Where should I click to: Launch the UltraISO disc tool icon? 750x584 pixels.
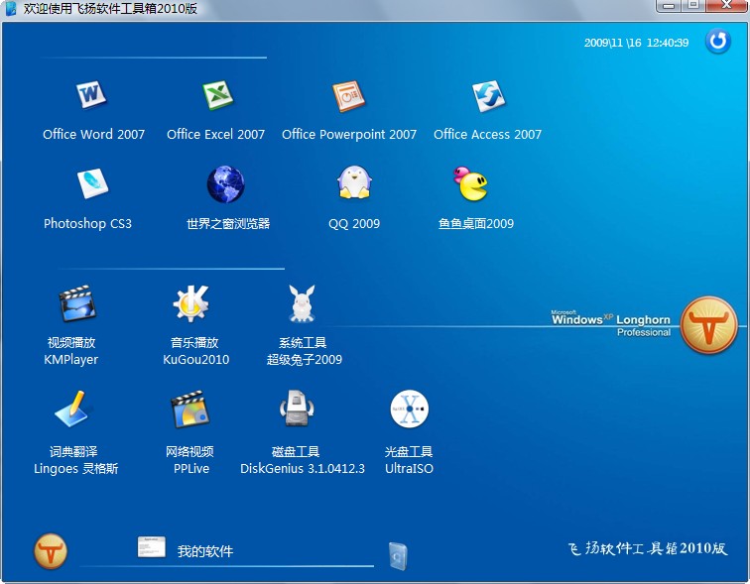409,409
